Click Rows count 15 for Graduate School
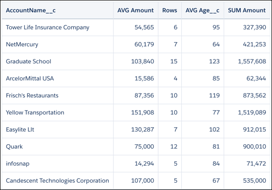 pos(174,61)
